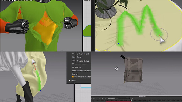Expand the Fabric section
Viewport: 182px width, 102px height.
pos(69,81)
